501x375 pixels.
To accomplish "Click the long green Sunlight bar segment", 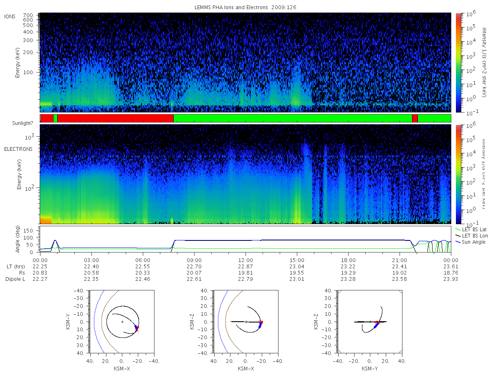I will point(293,118).
